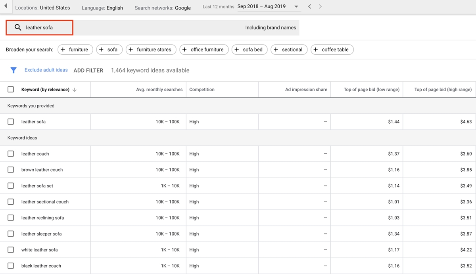The image size is (476, 274).
Task: Go to previous date range
Action: (x=310, y=7)
